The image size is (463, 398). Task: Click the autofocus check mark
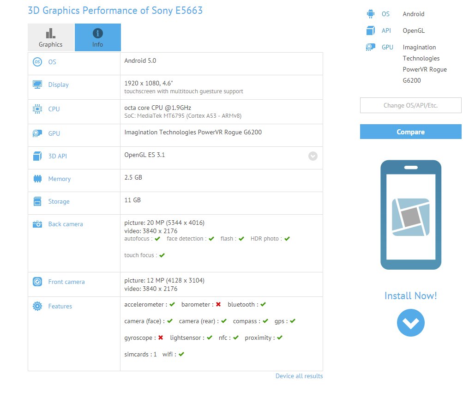pos(157,239)
